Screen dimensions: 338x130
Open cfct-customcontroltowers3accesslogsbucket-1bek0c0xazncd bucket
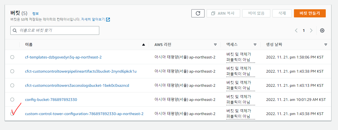[77, 85]
